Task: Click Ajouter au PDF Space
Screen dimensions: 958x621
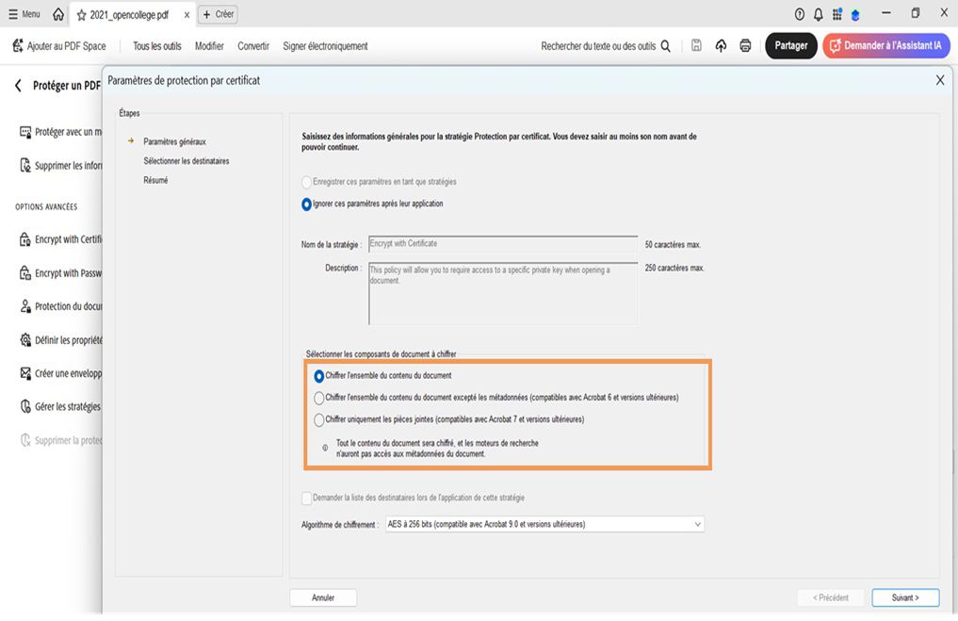Action: pos(58,46)
